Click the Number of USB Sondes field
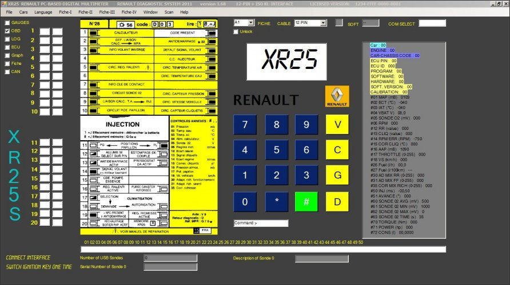The image size is (510, 285). (170, 258)
